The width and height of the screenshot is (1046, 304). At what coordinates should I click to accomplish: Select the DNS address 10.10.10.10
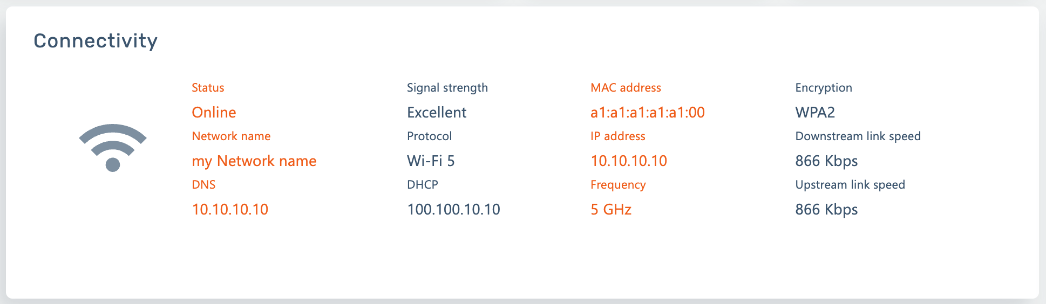coord(230,209)
